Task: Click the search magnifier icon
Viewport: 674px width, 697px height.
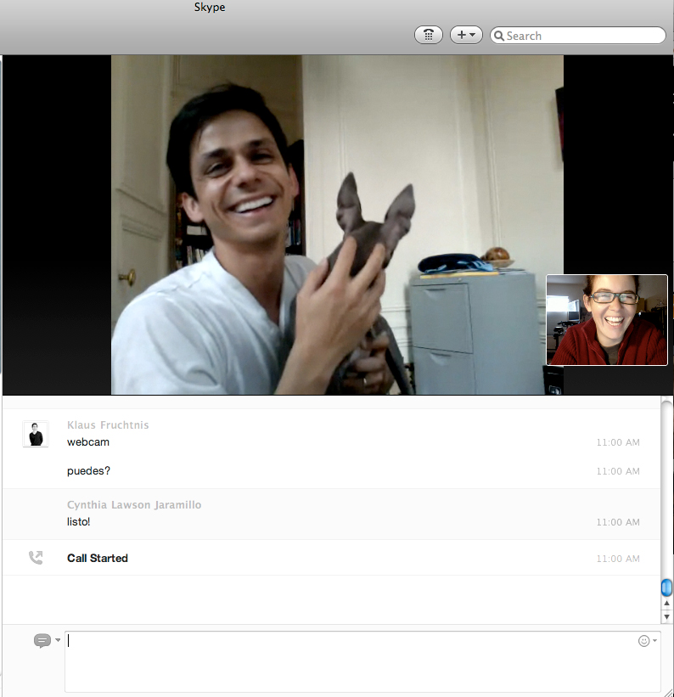Action: coord(499,36)
